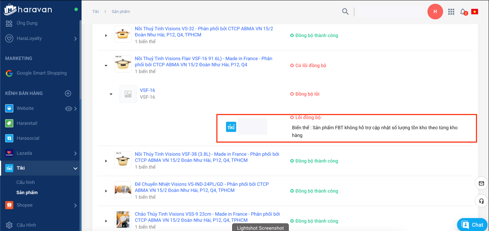Click the headset support icon
Image resolution: width=489 pixels, height=231 pixels.
tap(482, 201)
